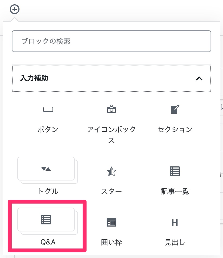Pick the トグル block triangles icon
The width and height of the screenshot is (223, 258).
pos(46,169)
